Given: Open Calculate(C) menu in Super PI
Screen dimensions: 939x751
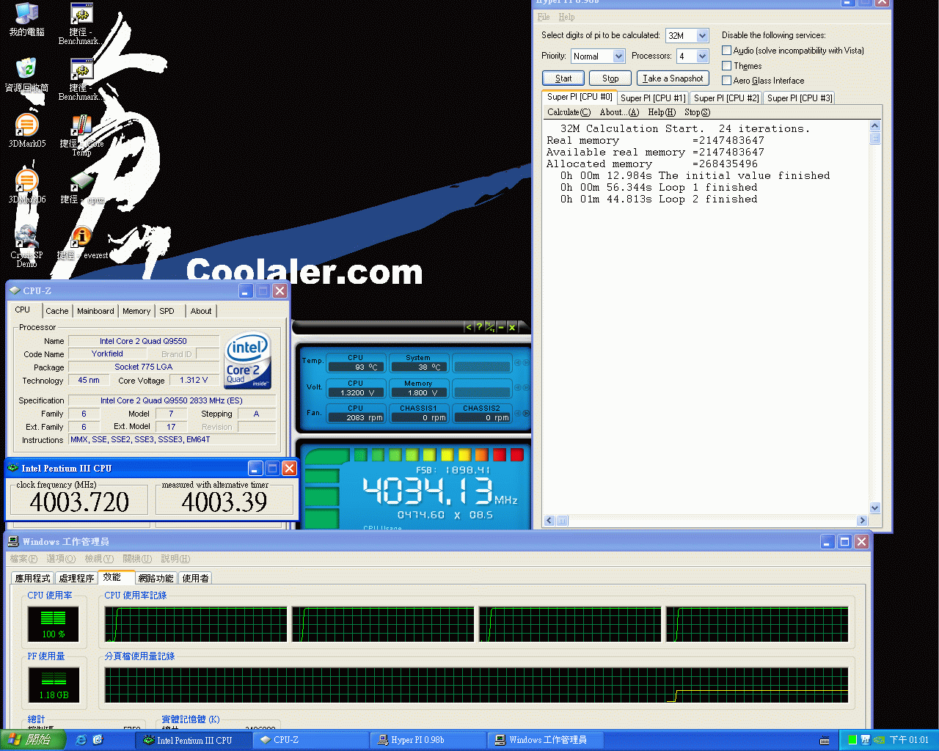Looking at the screenshot, I should (x=569, y=112).
